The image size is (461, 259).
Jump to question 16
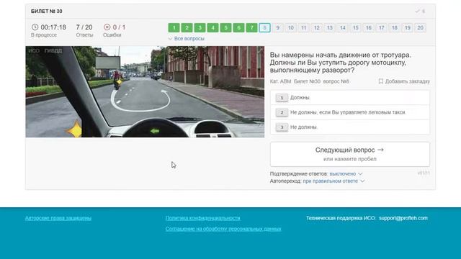click(x=368, y=28)
